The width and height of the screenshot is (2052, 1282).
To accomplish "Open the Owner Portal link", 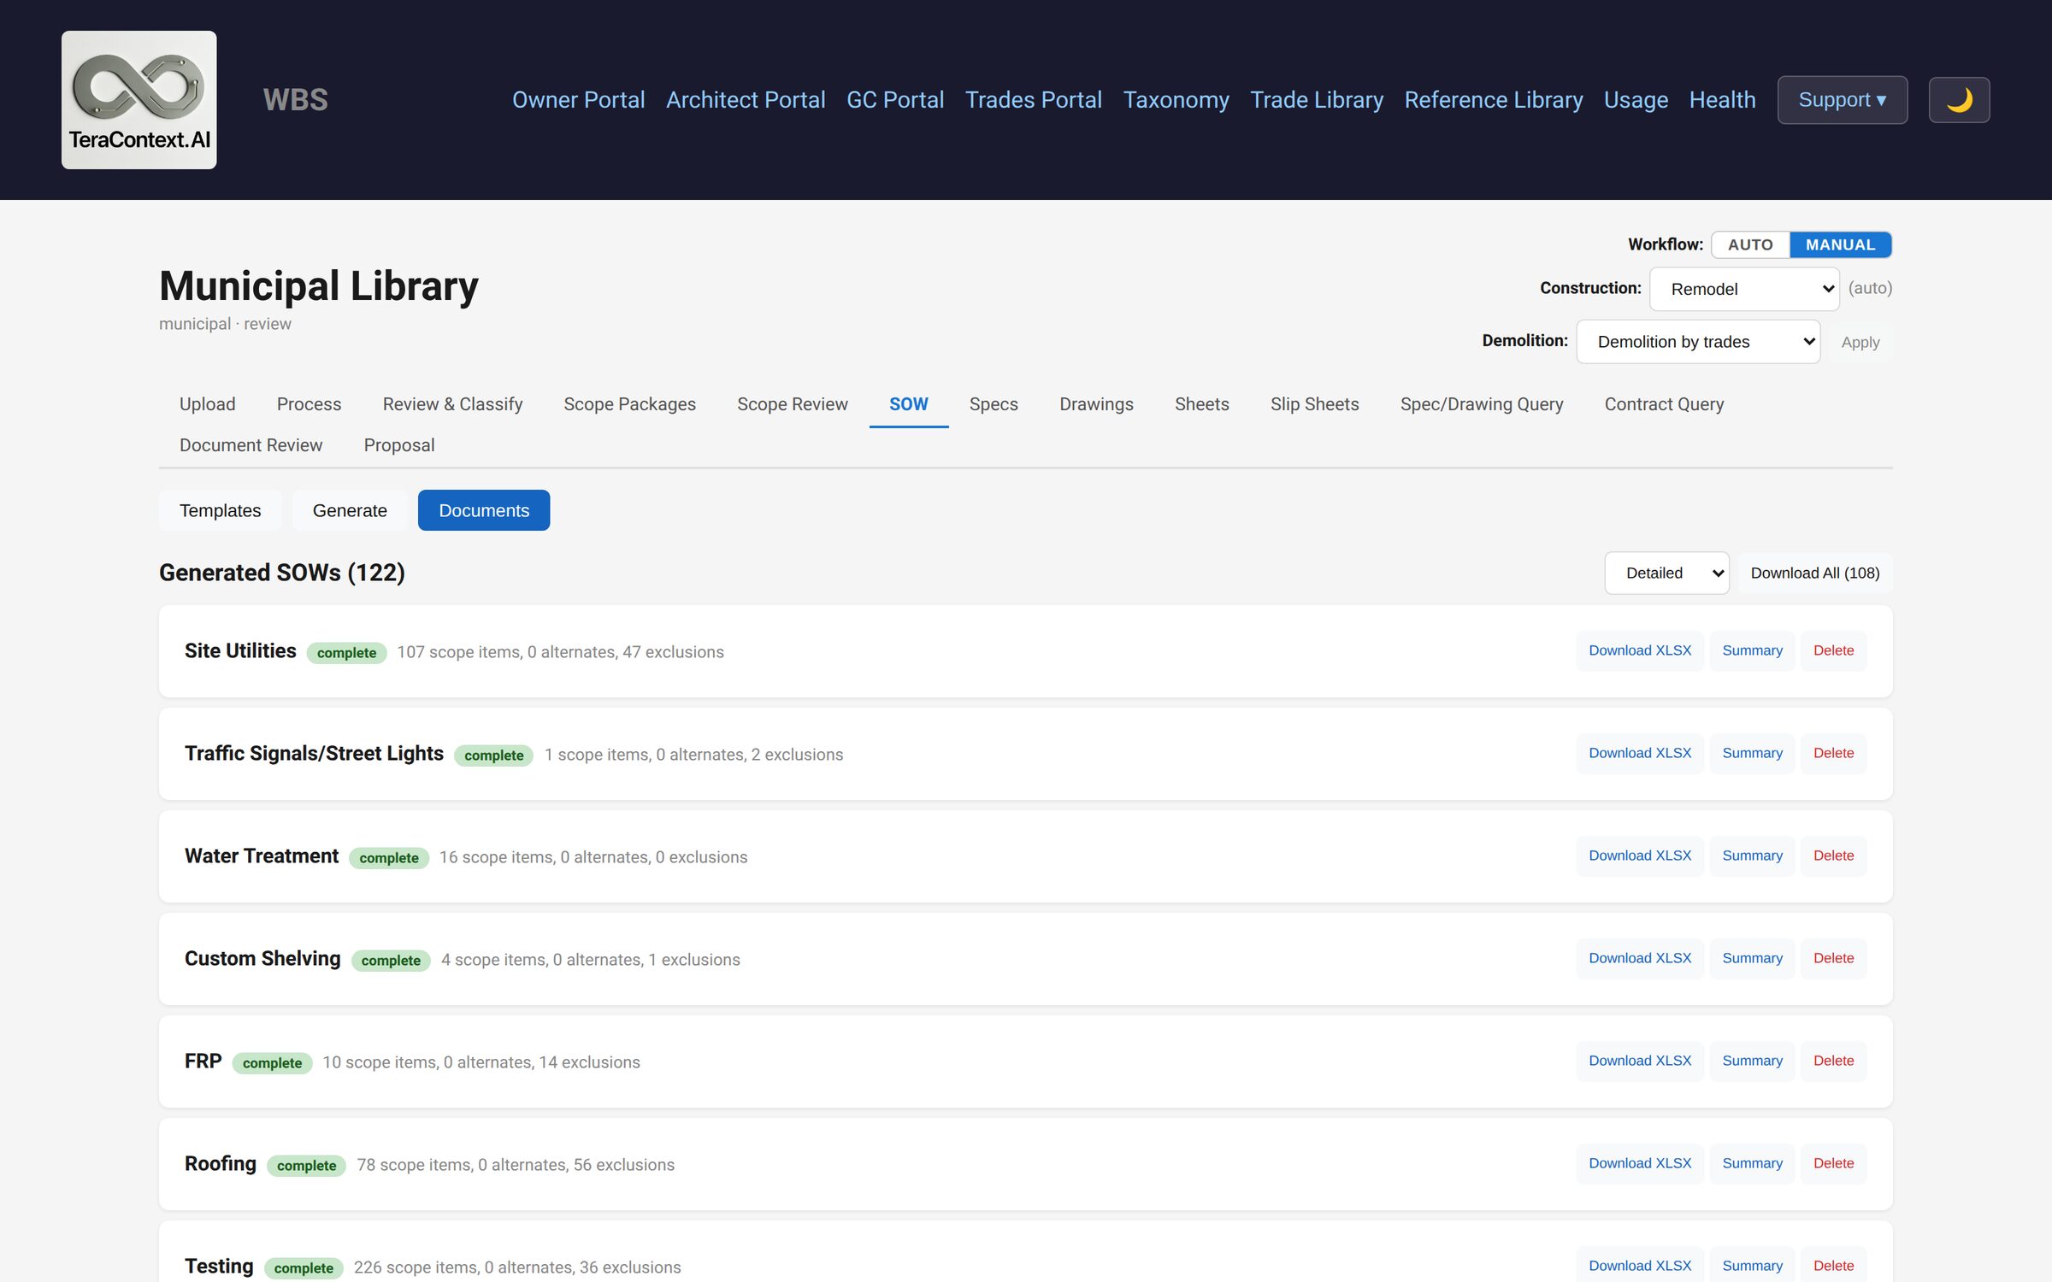I will pos(578,100).
